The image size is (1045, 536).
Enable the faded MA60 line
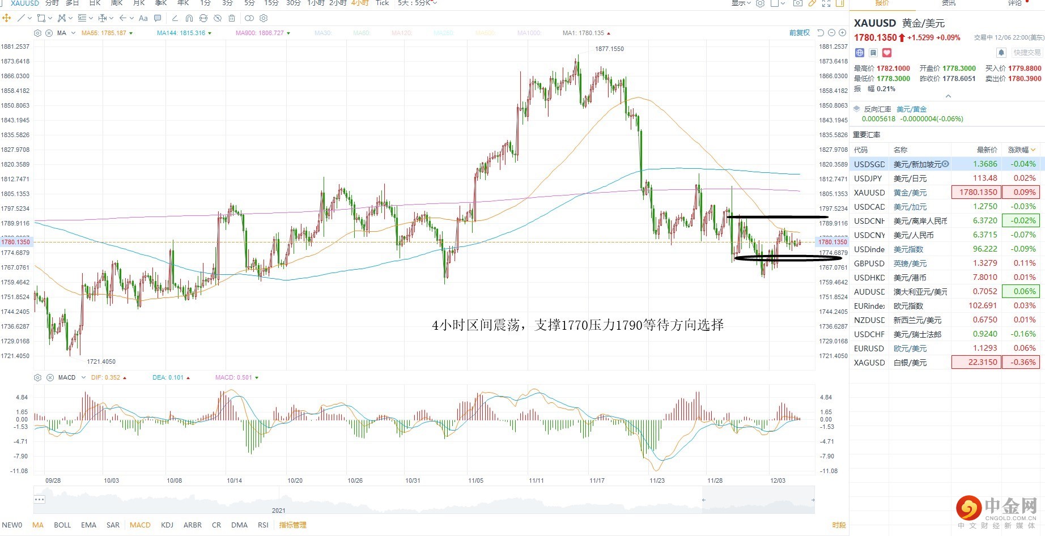362,33
